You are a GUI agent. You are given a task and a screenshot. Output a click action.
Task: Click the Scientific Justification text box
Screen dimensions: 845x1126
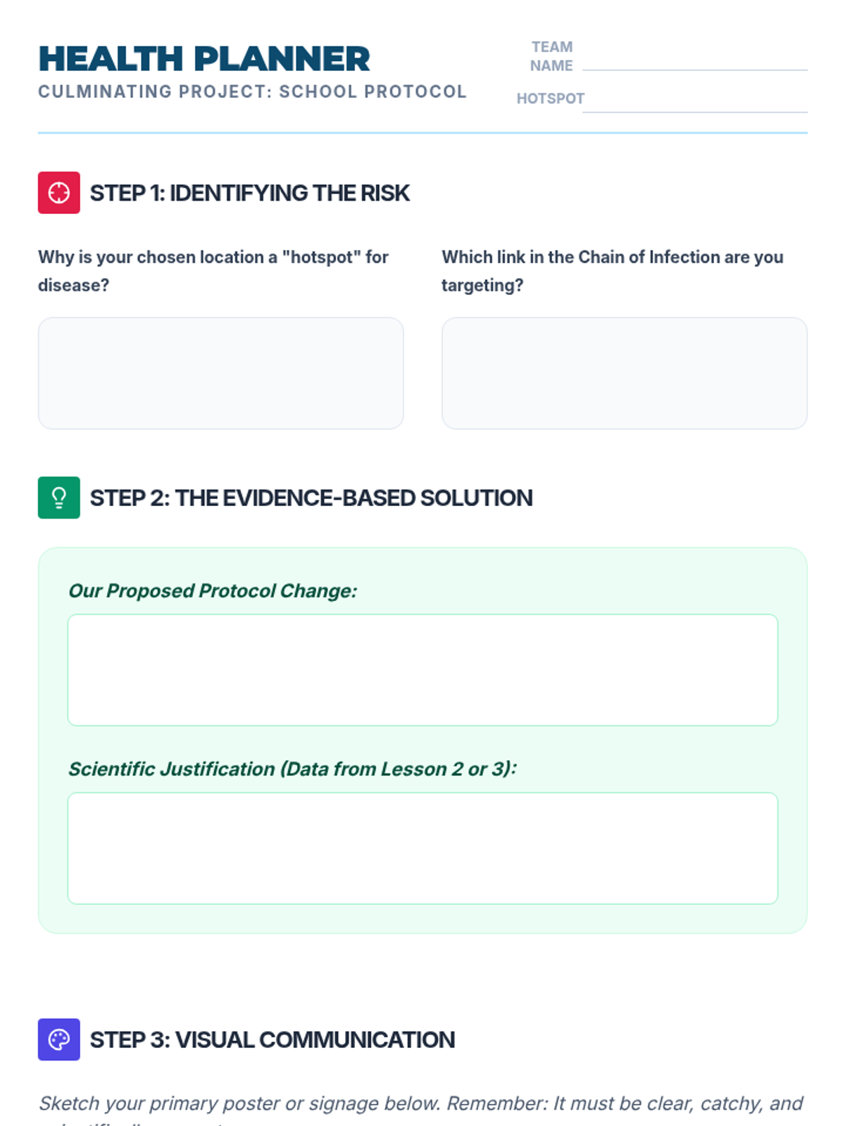pos(423,848)
